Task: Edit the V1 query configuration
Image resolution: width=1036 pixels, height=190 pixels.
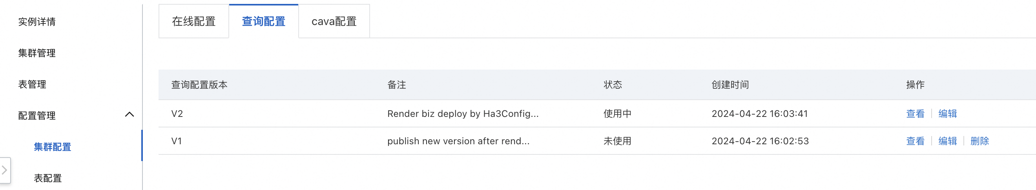Action: tap(947, 141)
